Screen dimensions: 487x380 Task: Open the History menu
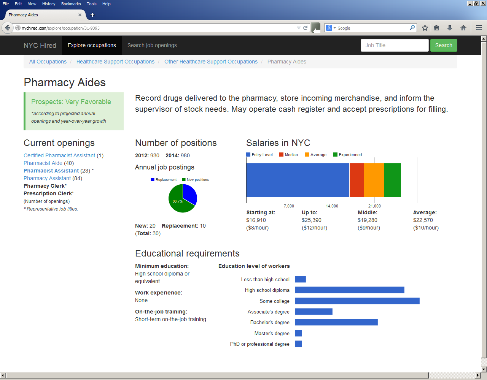pyautogui.click(x=48, y=4)
